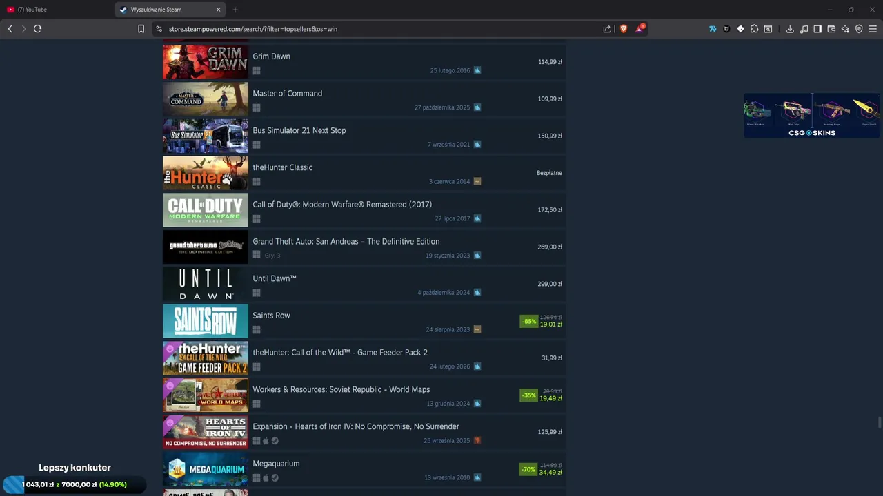This screenshot has width=883, height=496.
Task: Bookmark this page with the bookmark icon
Action: [141, 29]
